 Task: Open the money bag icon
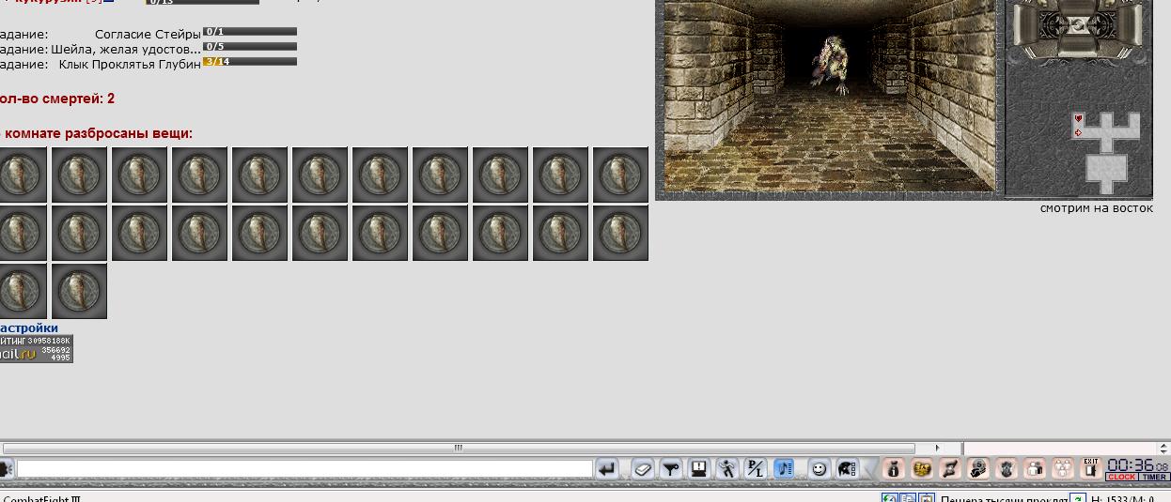894,468
